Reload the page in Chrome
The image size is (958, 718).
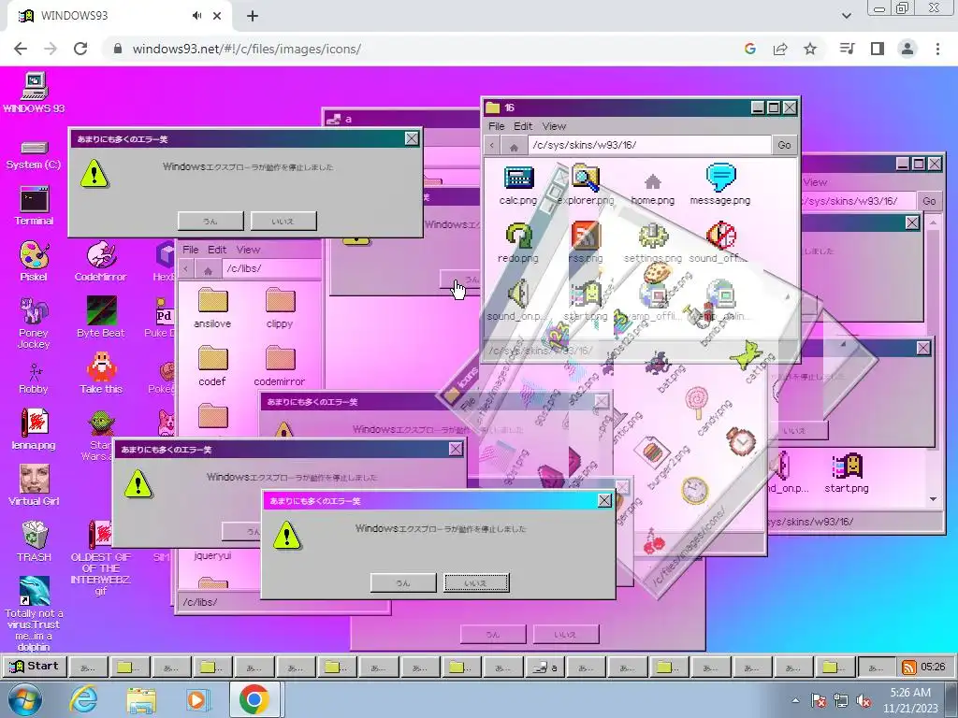click(x=80, y=49)
